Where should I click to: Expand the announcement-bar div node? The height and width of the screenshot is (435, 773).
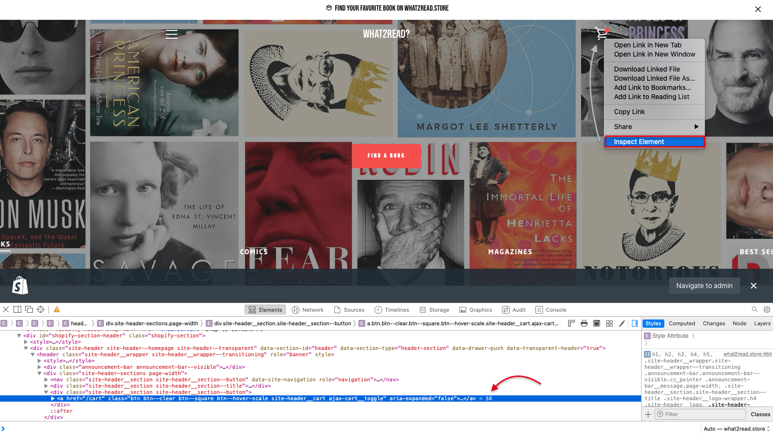tap(40, 367)
